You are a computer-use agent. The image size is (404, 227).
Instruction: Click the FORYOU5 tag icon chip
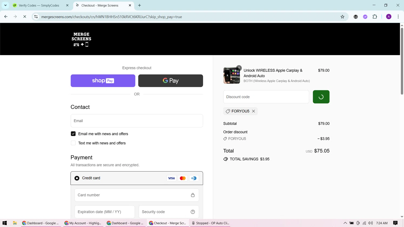pyautogui.click(x=228, y=111)
